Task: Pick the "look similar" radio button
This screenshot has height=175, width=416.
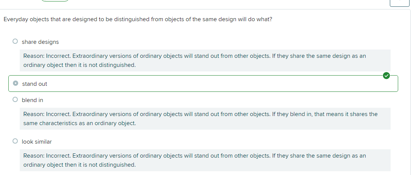Action: (15, 141)
